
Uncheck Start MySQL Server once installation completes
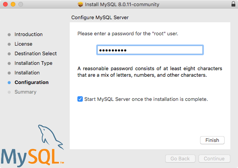[80, 99]
